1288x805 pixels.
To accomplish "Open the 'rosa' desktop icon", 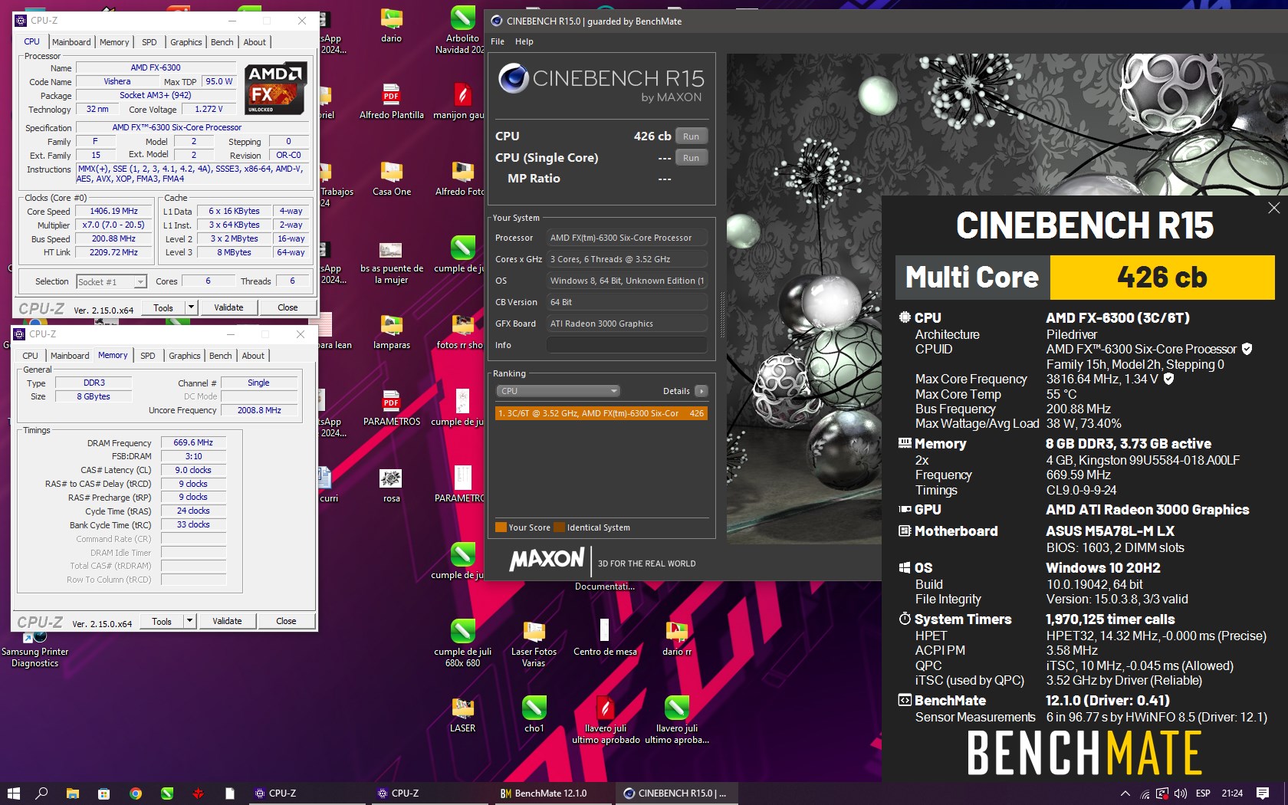I will click(x=391, y=484).
